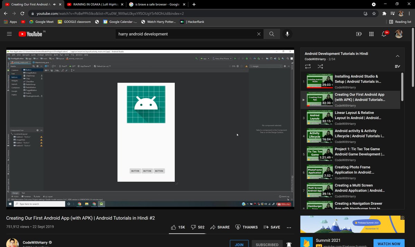Open the Create video icon
The image size is (415, 247).
point(359,34)
